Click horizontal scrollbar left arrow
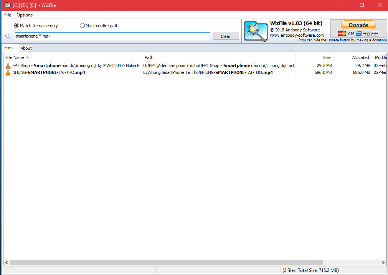This screenshot has height=275, width=388. tap(7, 263)
